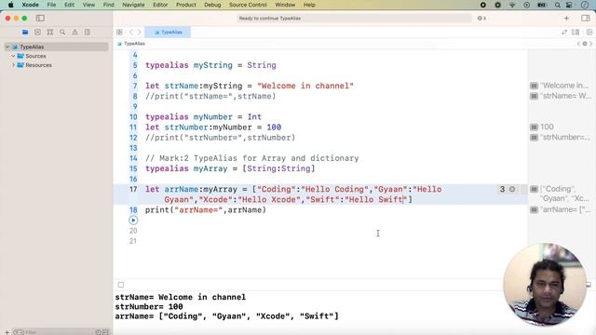This screenshot has width=596, height=335.
Task: Show quick look for 100 result
Action: pos(534,127)
